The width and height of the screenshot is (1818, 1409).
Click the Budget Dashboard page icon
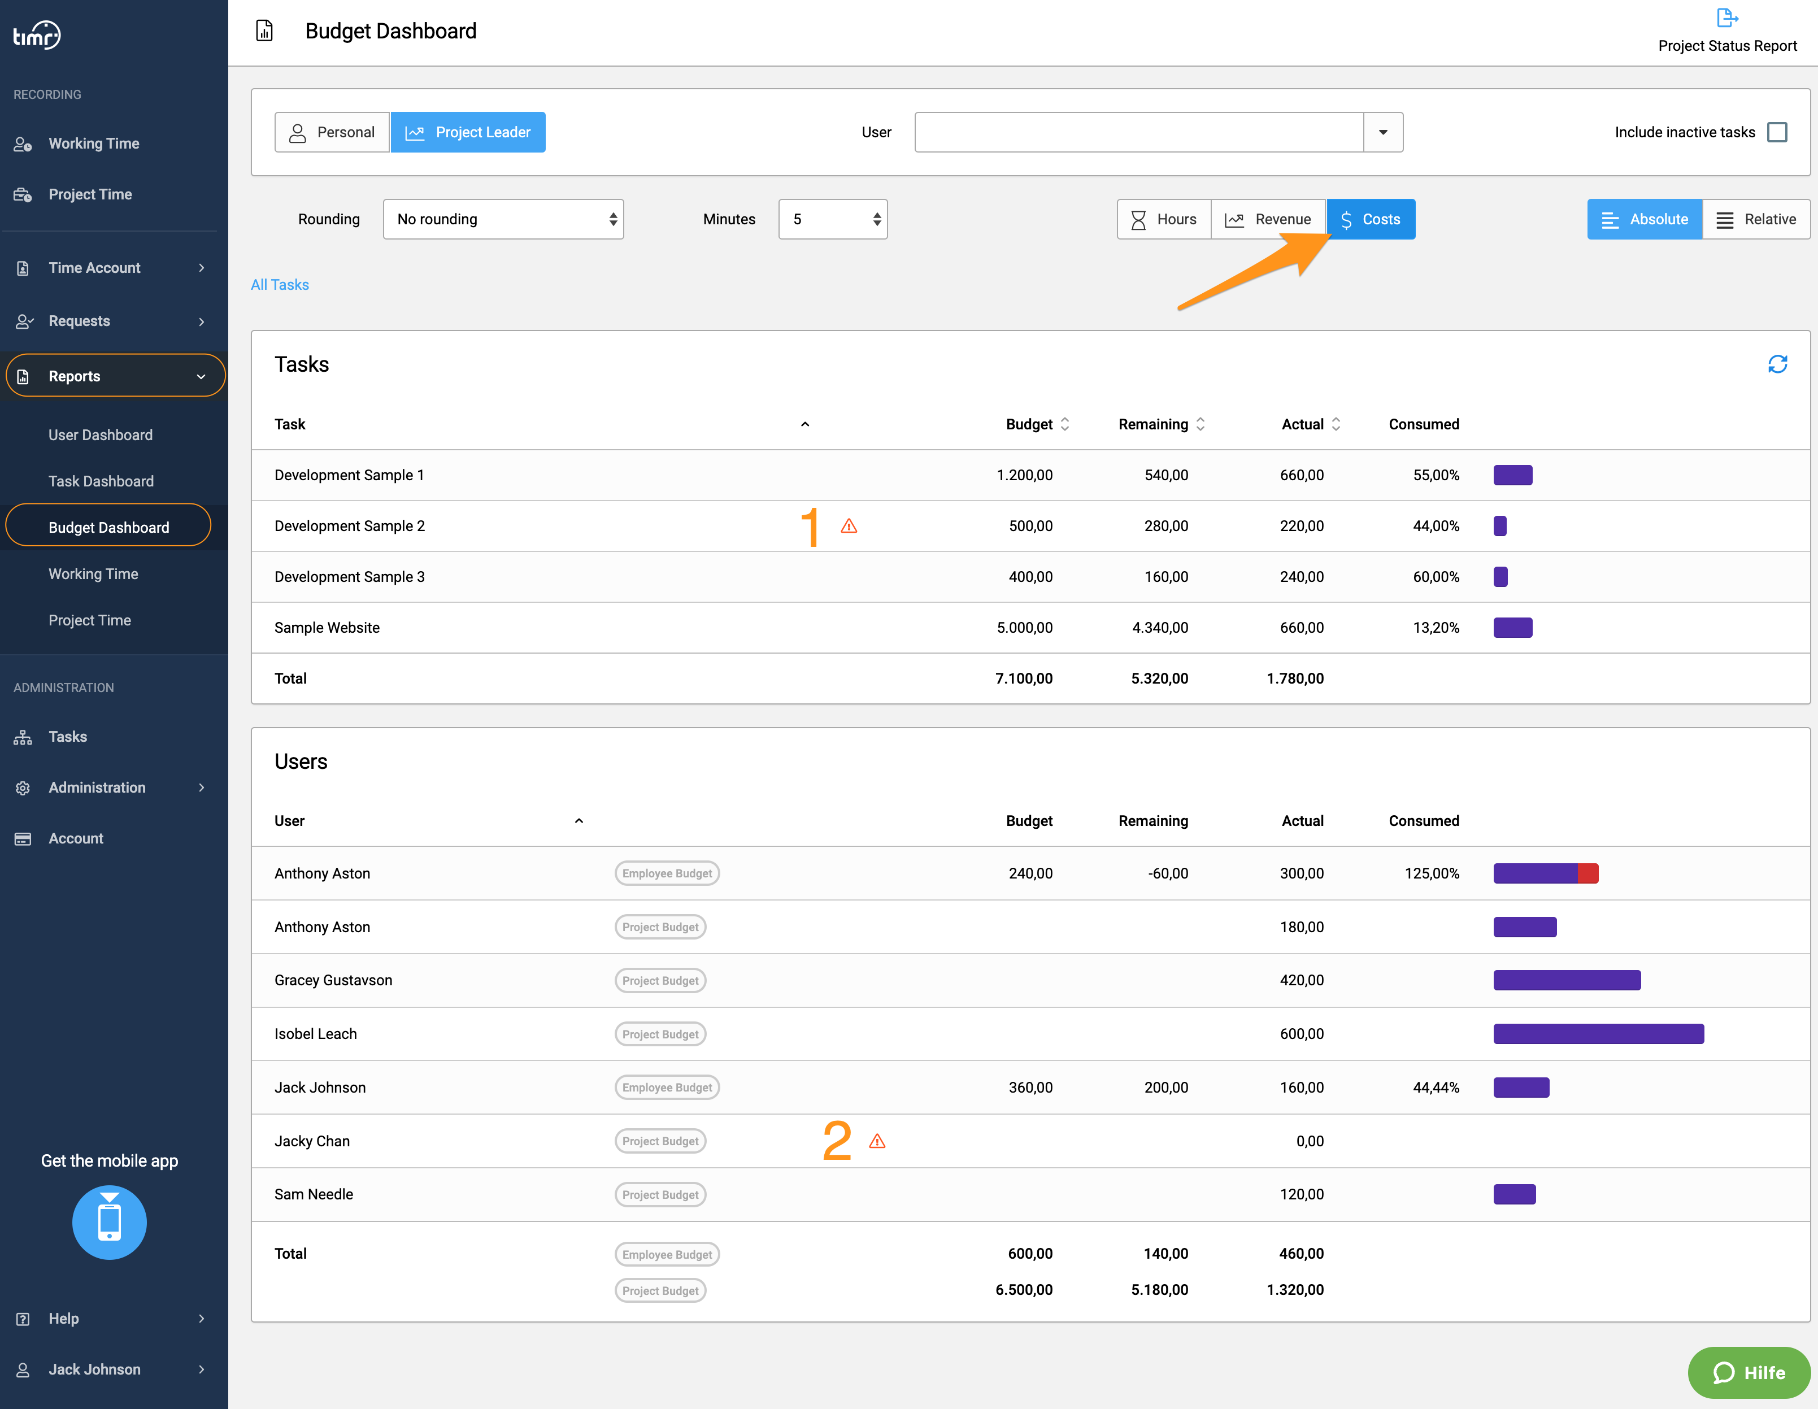click(x=264, y=31)
